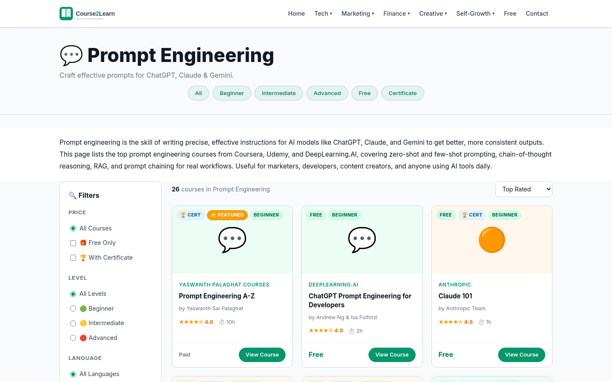Expand the Finance navigation menu
This screenshot has height=382, width=612.
click(397, 14)
